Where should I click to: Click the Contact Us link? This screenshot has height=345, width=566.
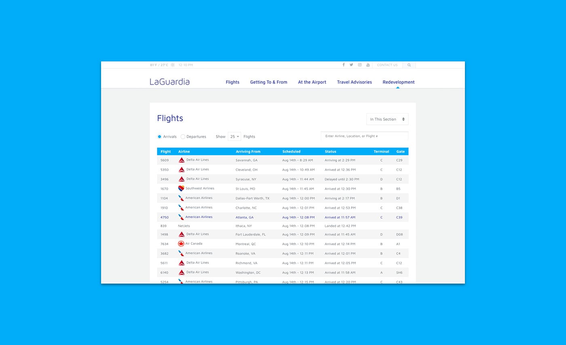point(387,65)
